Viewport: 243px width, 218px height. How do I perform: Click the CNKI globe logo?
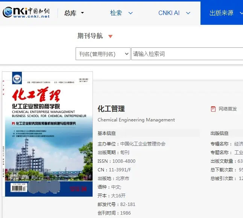8,12
